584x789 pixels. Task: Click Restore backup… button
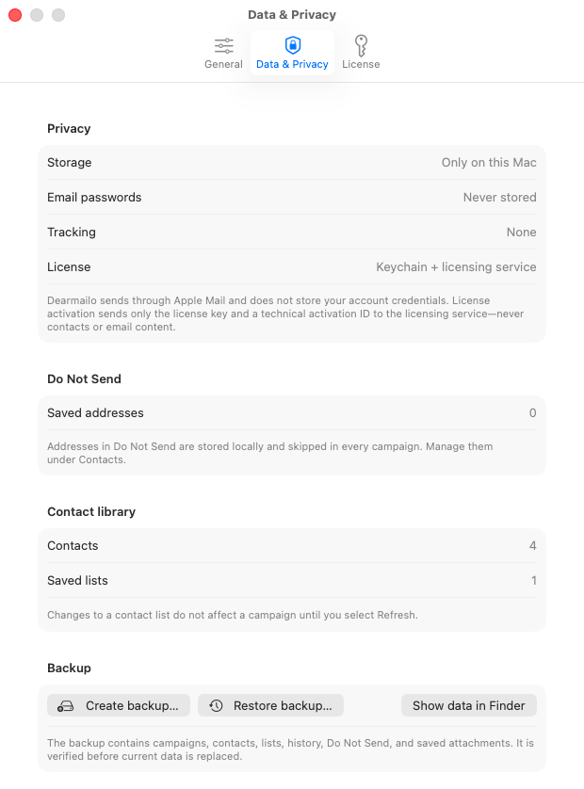[271, 705]
